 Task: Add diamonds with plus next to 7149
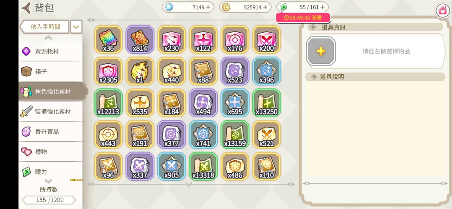coord(208,7)
